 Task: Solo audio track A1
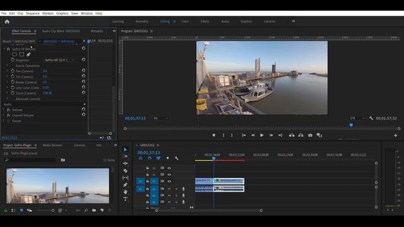pyautogui.click(x=177, y=189)
